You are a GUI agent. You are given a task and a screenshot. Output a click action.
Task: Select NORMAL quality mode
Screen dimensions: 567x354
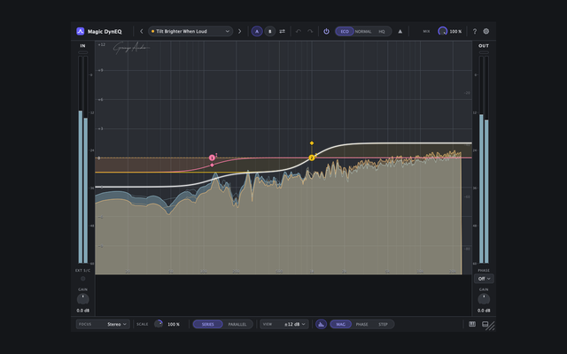coord(363,32)
